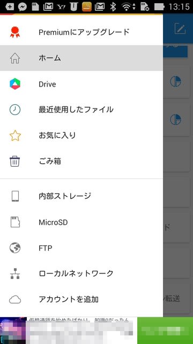
Task: Tap the star icon for お気に入り
Action: click(15, 135)
